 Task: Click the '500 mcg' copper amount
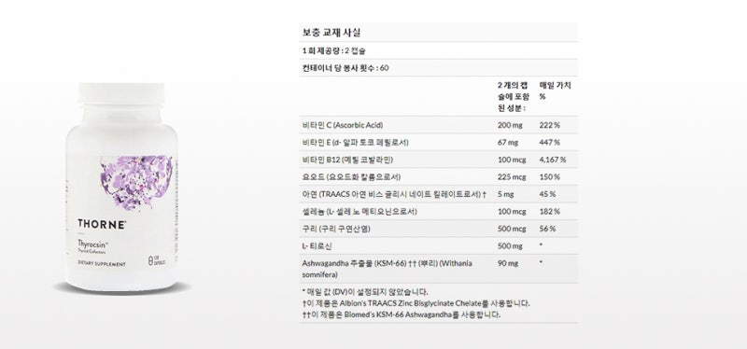point(512,229)
